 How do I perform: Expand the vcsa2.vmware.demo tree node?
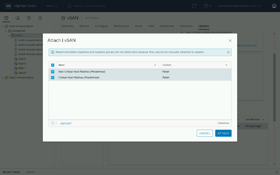[x=3, y=77]
